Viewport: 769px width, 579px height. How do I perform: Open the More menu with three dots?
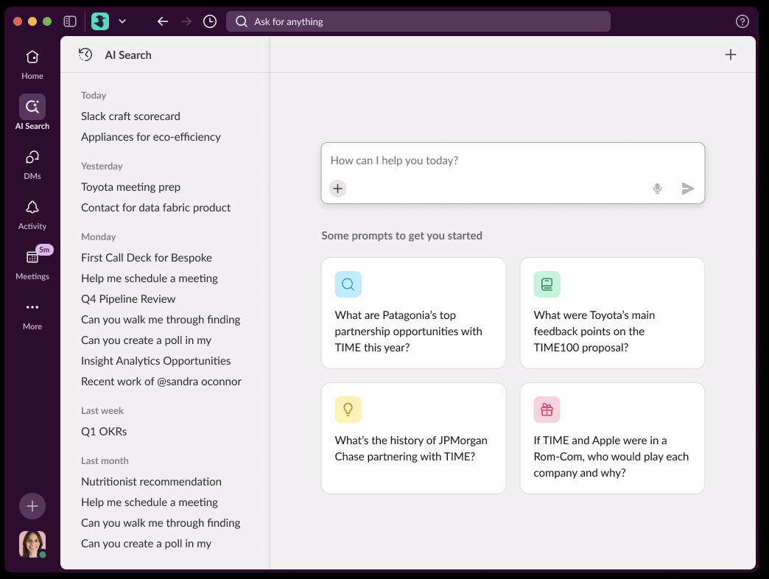(32, 316)
